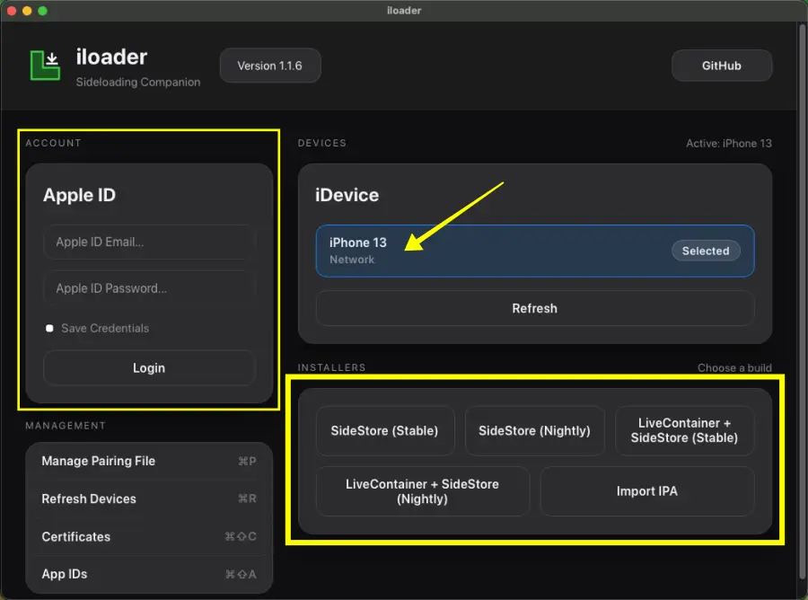Refresh the iDevice list

pos(535,308)
